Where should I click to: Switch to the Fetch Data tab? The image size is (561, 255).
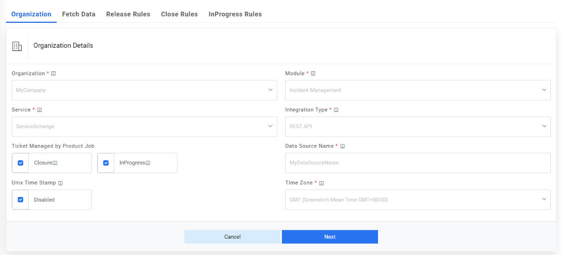click(78, 14)
